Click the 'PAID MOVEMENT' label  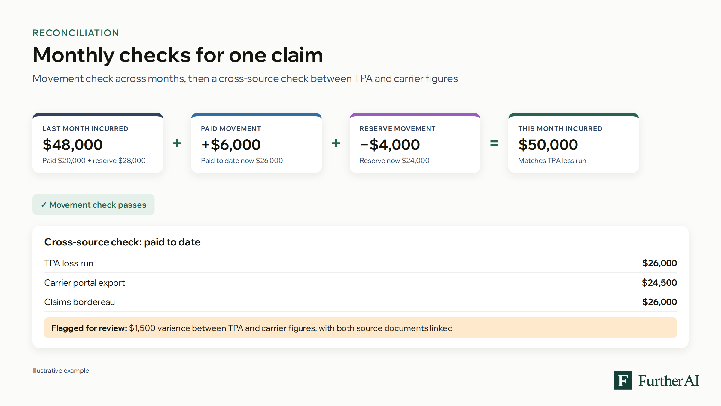click(x=231, y=129)
